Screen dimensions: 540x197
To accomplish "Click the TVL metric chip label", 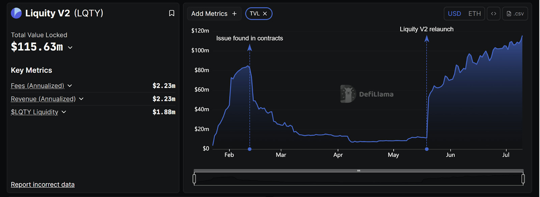I will coord(255,14).
